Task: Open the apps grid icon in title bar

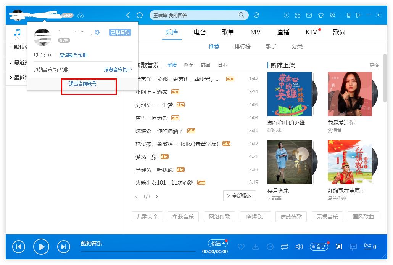Action: click(298, 15)
